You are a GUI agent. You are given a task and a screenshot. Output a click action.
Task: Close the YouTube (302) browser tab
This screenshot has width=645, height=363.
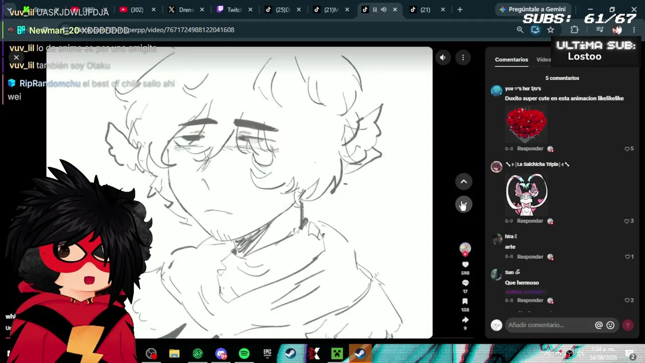pos(154,10)
